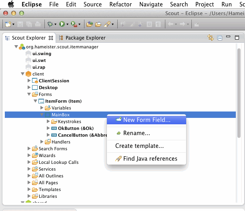Click the Link with Editor arrows icon

coord(211,38)
